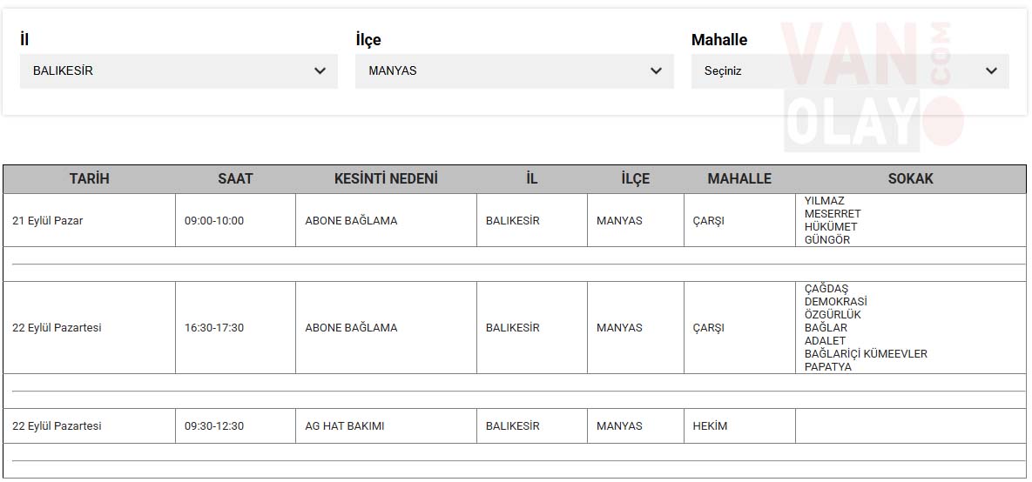Click the chevron arrow in İlçe dropdown
Viewport: 1032px width, 482px height.
tap(656, 71)
